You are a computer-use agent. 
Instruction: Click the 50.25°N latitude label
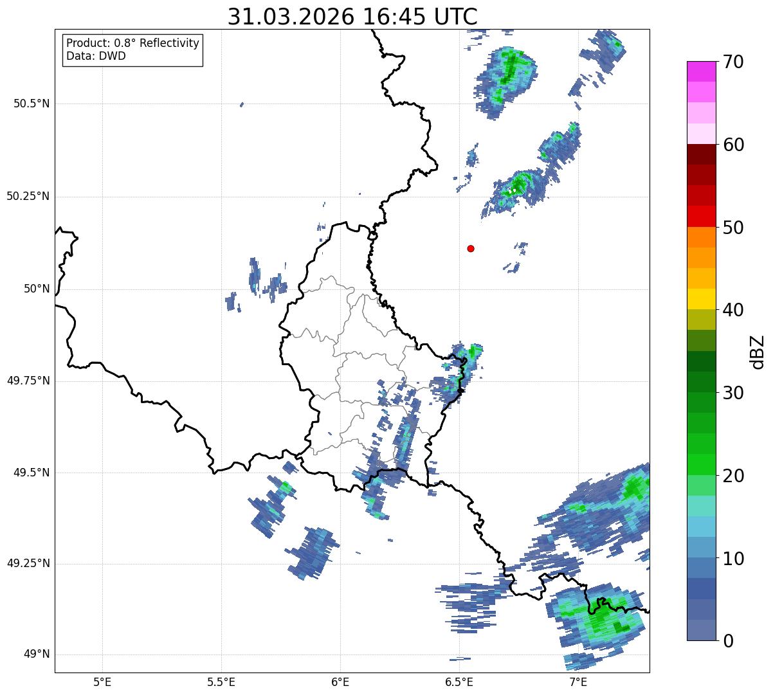pos(28,196)
